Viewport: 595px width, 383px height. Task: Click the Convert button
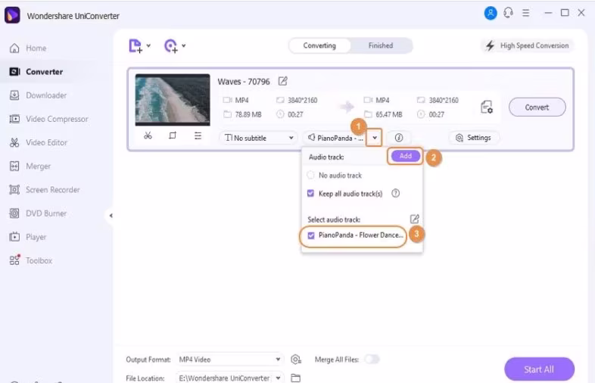(537, 107)
